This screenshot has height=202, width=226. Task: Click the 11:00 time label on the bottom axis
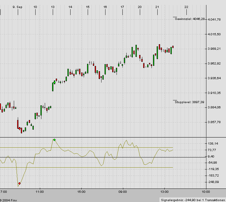40,192
